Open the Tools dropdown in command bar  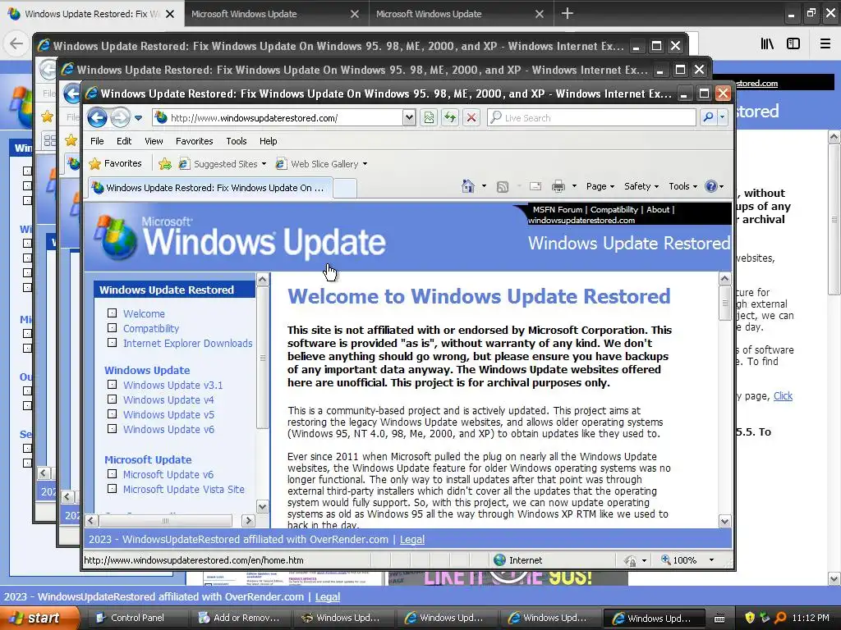[682, 186]
